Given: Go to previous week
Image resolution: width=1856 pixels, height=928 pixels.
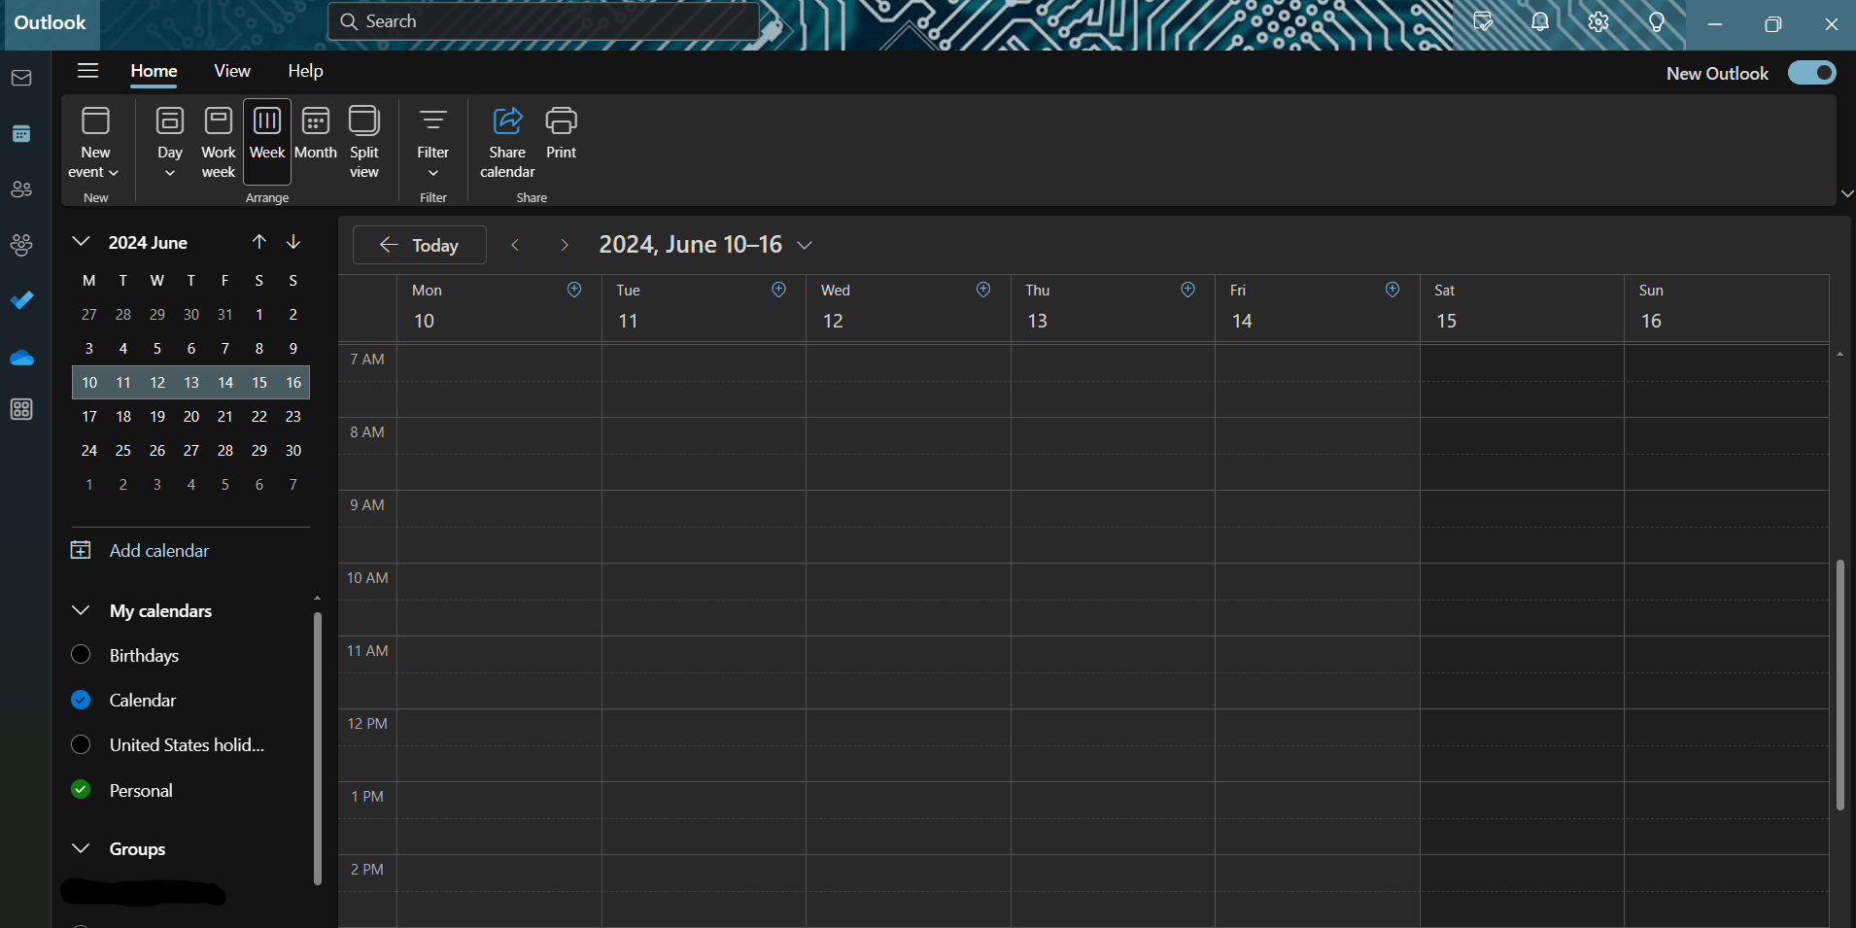Looking at the screenshot, I should point(516,245).
